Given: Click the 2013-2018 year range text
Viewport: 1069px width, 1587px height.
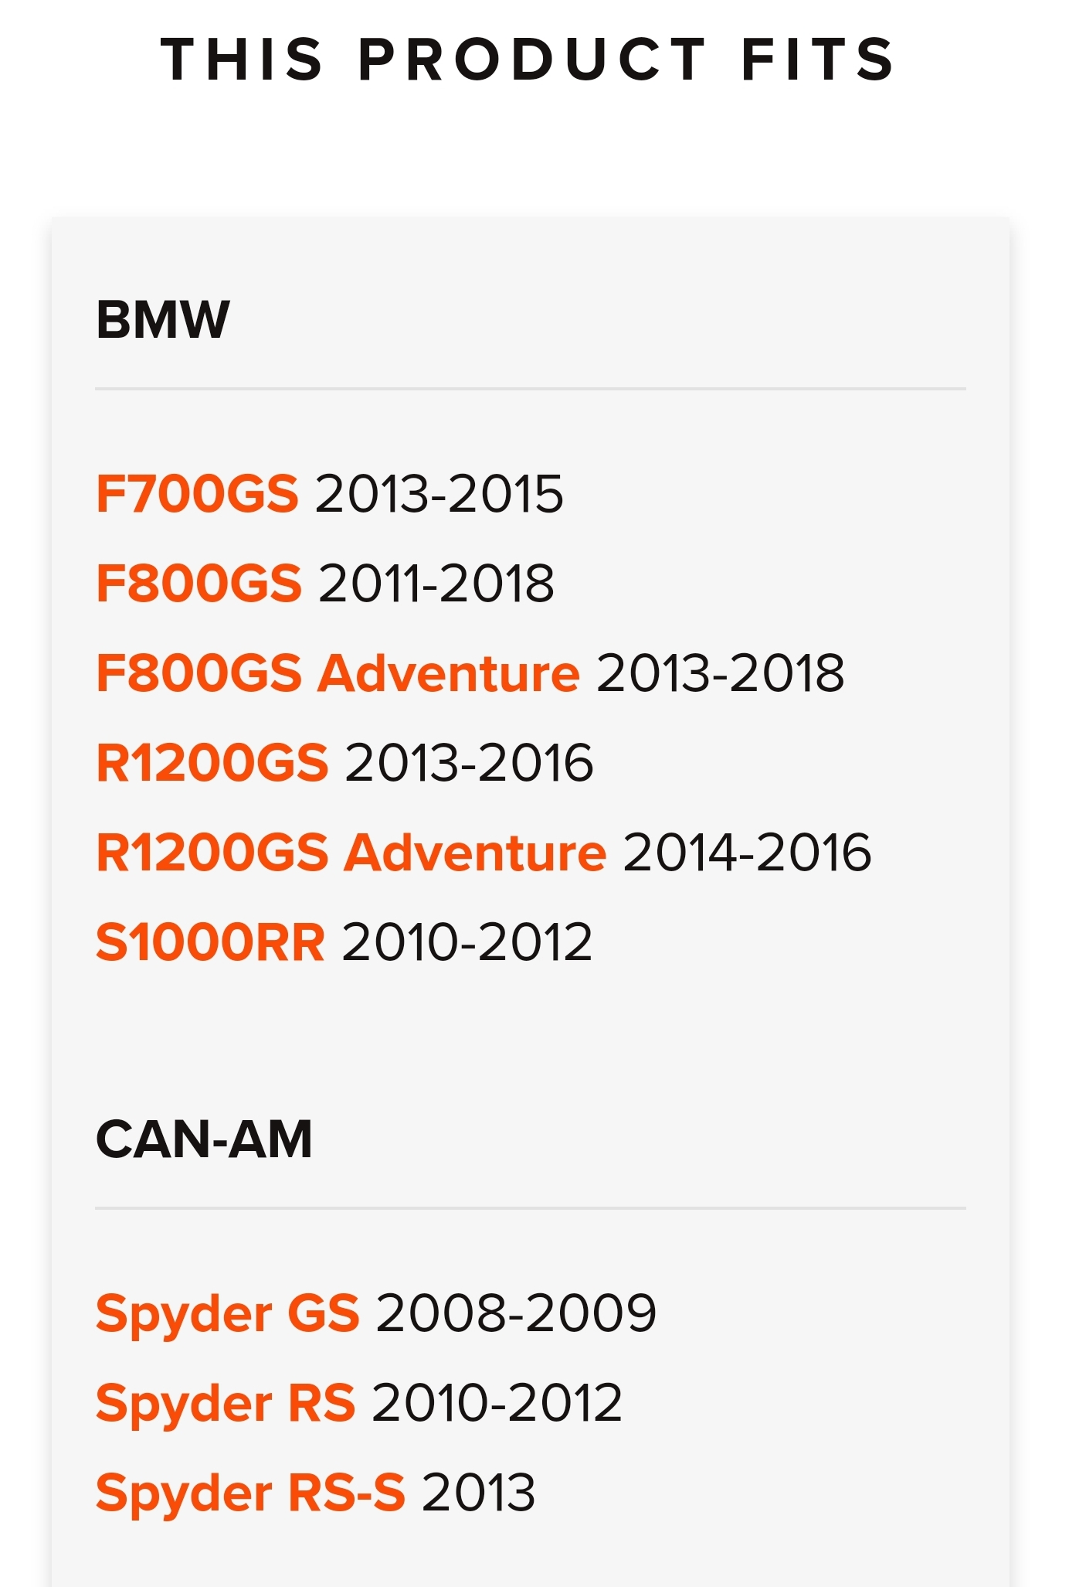Looking at the screenshot, I should pos(721,673).
